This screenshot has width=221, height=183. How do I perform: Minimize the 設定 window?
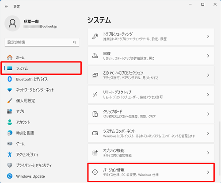tap(191, 4)
